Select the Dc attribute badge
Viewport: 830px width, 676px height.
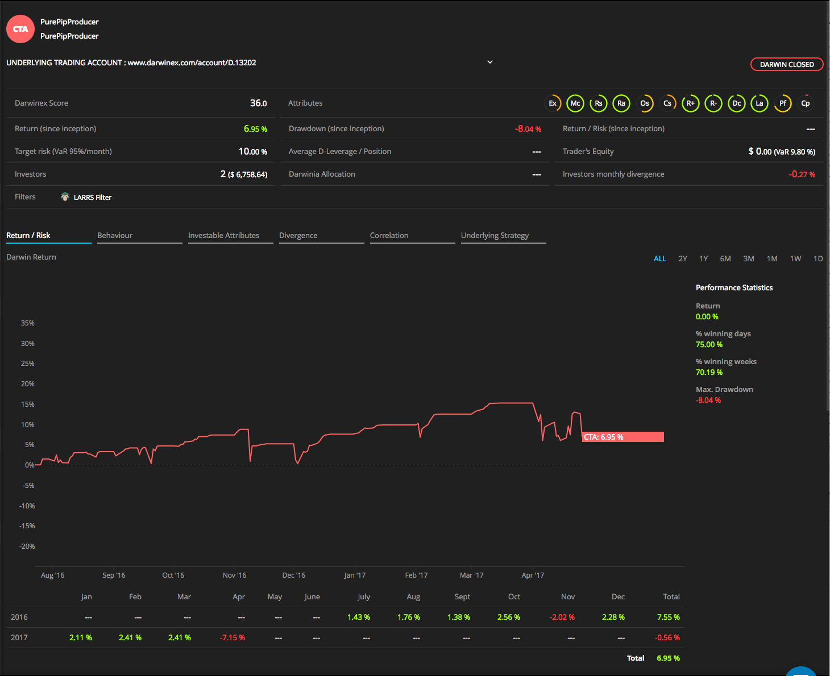pos(737,103)
